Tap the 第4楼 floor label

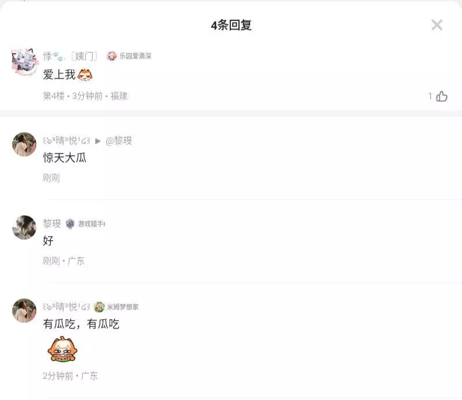(x=54, y=96)
